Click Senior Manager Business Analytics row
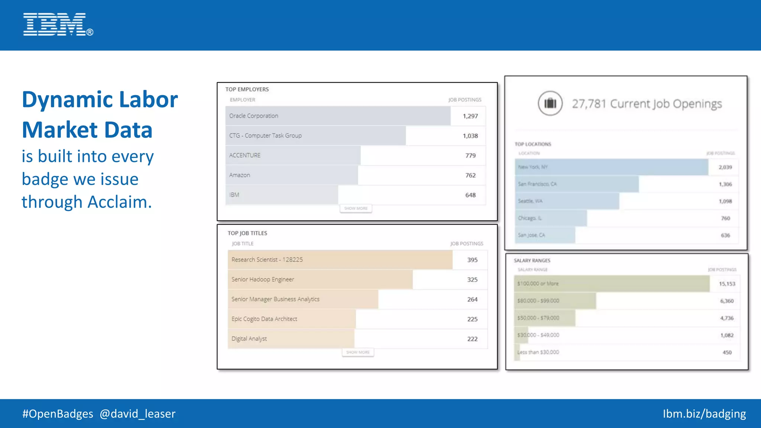The height and width of the screenshot is (428, 761). 275,299
